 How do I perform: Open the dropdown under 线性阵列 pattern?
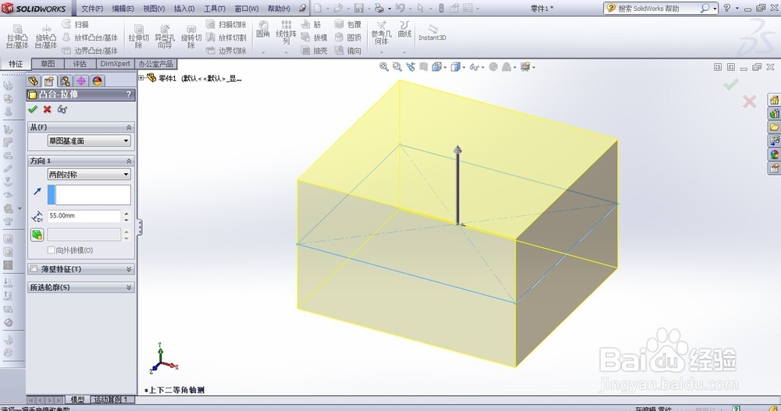point(286,51)
